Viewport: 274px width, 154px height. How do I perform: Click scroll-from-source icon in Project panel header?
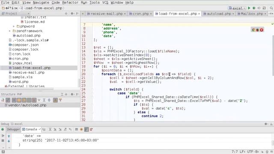(66, 13)
